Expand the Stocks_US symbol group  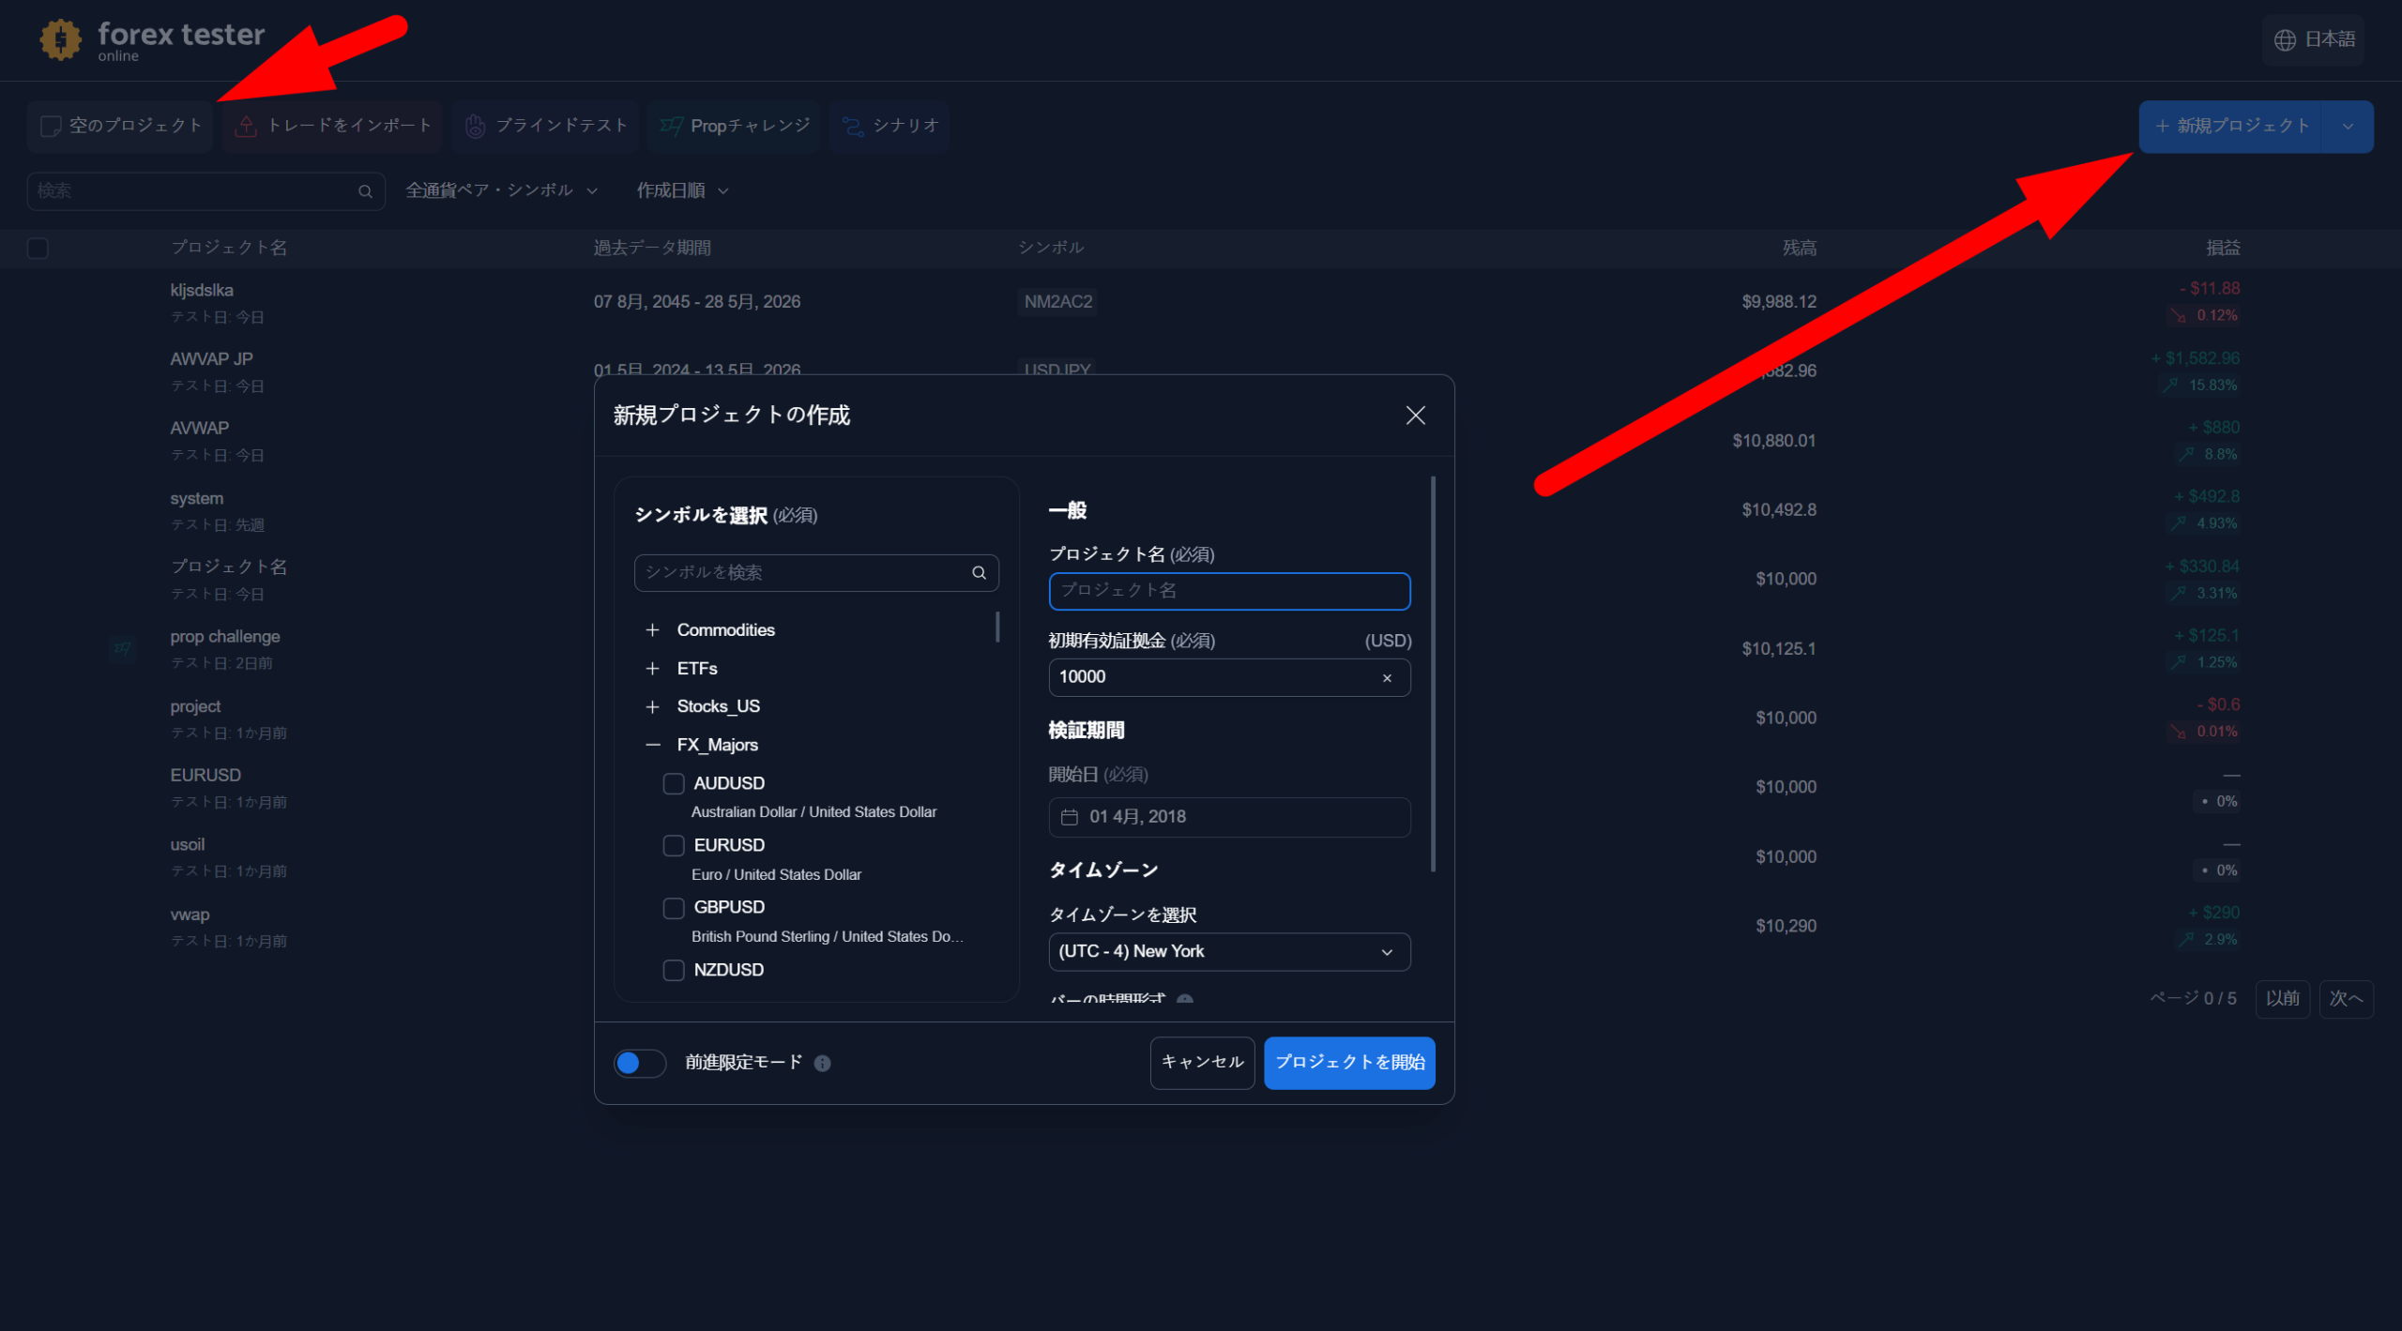click(652, 707)
